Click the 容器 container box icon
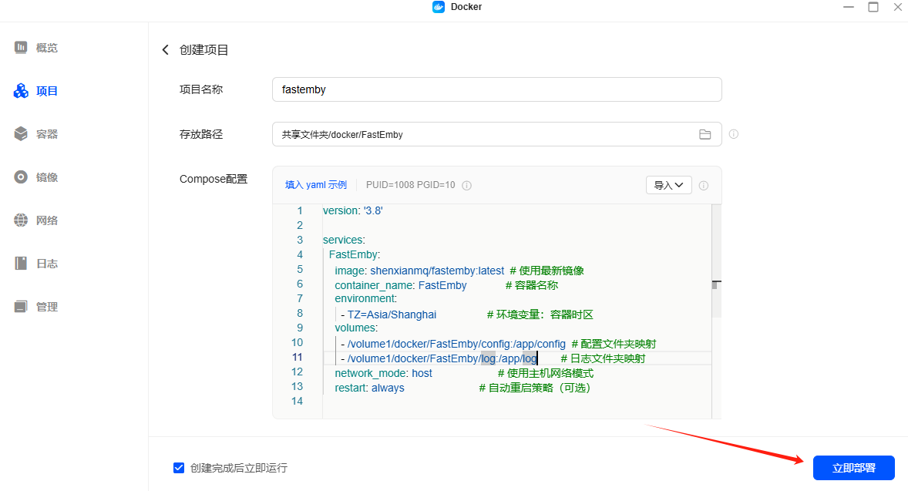Screen dimensions: 908x491 coord(21,134)
